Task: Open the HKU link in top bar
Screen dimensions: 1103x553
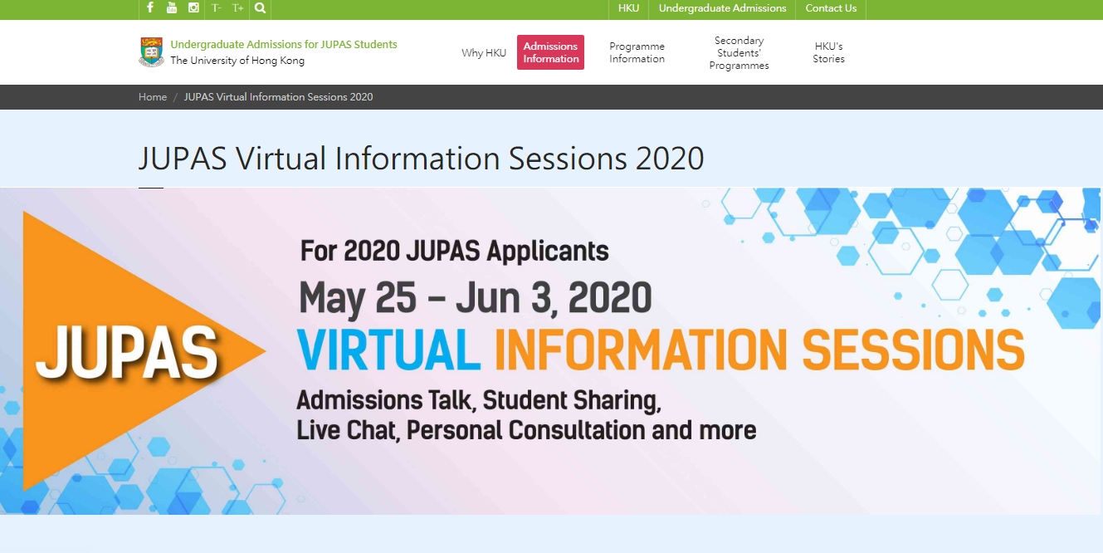Action: [628, 8]
